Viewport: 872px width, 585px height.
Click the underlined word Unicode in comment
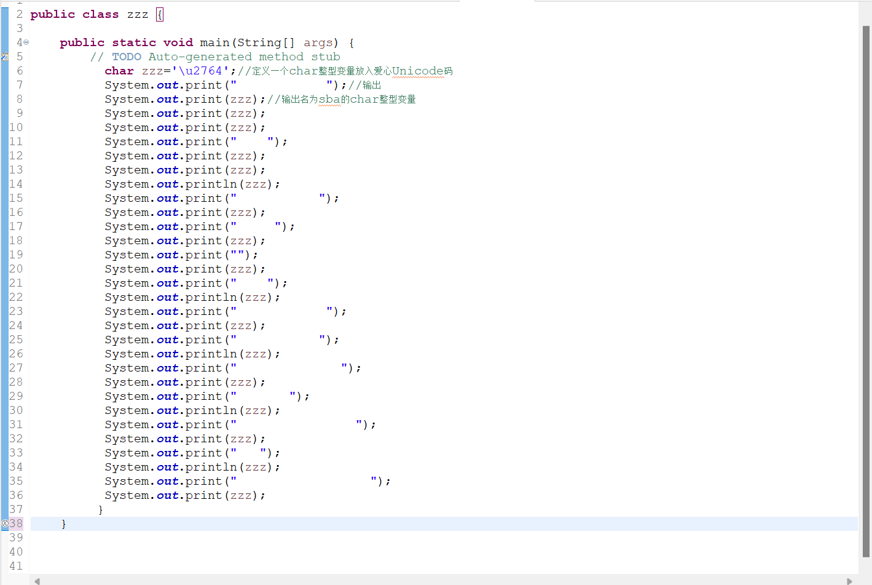(x=418, y=71)
